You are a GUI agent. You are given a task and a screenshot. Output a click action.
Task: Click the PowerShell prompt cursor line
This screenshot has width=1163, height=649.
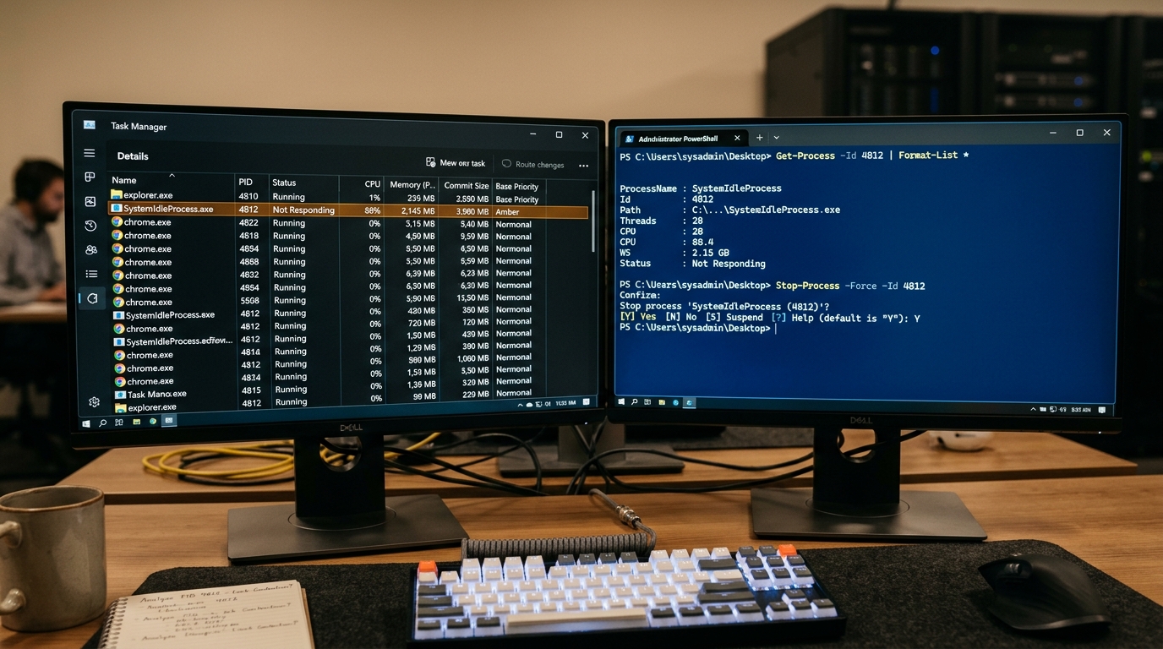click(x=697, y=328)
